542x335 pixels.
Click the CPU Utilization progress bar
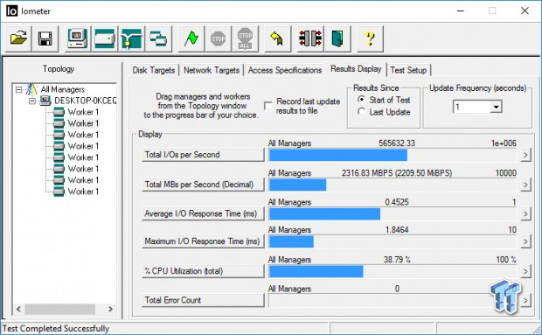(393, 271)
